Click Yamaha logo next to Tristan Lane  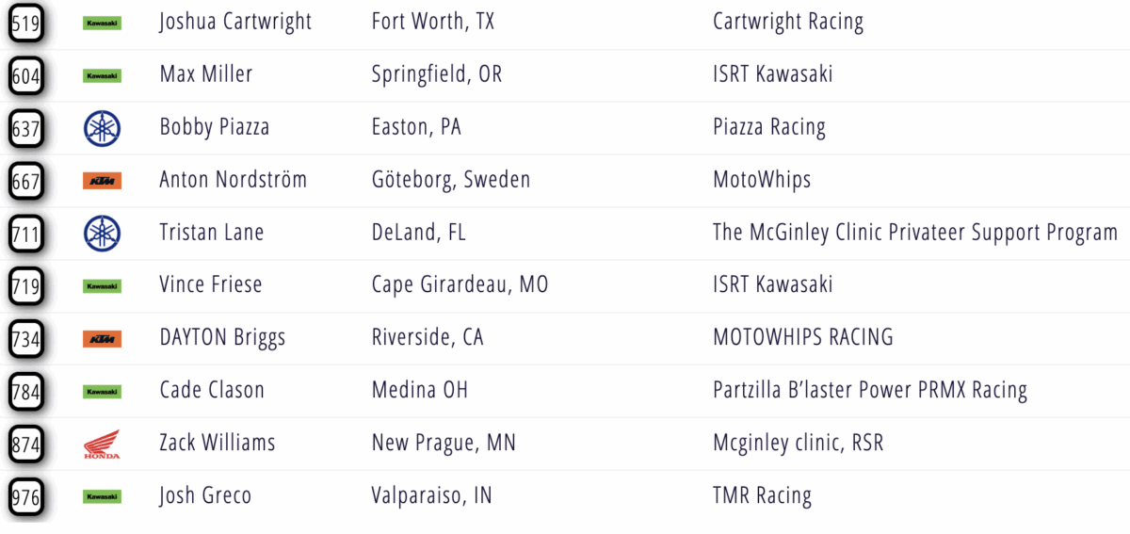click(102, 233)
